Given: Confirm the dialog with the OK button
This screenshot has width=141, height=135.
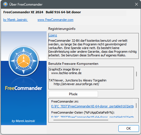Looking at the screenshot, I should tap(129, 129).
